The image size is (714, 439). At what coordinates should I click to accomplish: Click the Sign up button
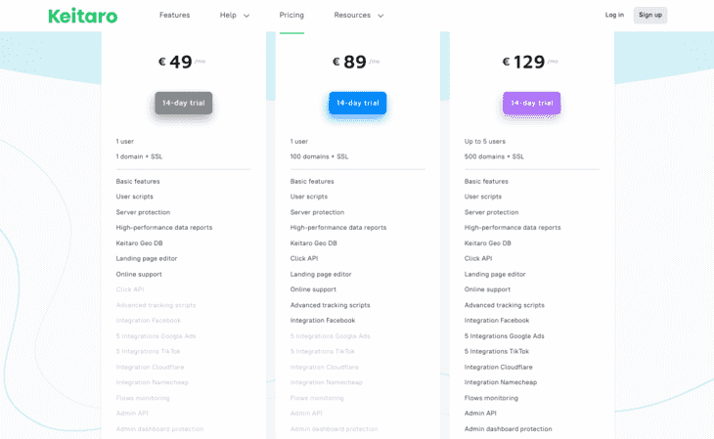click(650, 15)
